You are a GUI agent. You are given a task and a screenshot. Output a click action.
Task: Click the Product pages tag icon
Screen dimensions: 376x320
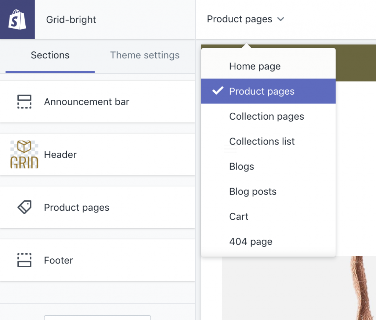[x=24, y=207]
